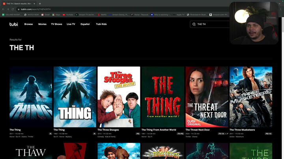Open Tubi Kids
This screenshot has width=284, height=159.
coord(101,24)
